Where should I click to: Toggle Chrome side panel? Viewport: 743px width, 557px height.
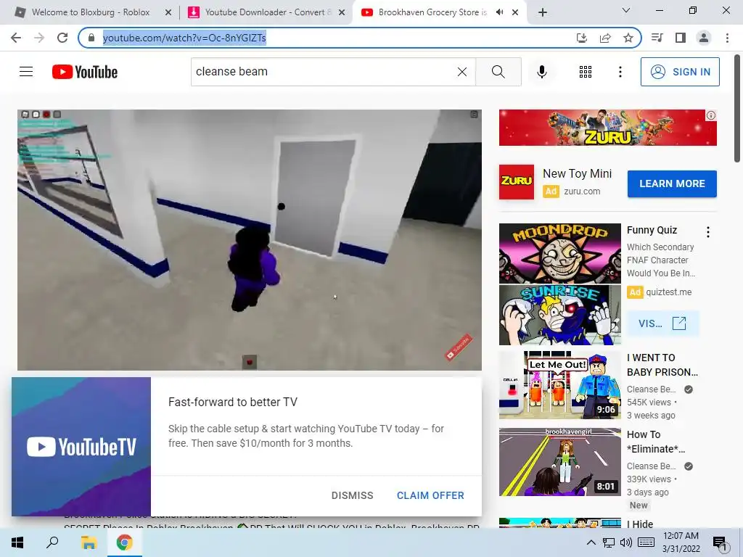click(x=681, y=38)
